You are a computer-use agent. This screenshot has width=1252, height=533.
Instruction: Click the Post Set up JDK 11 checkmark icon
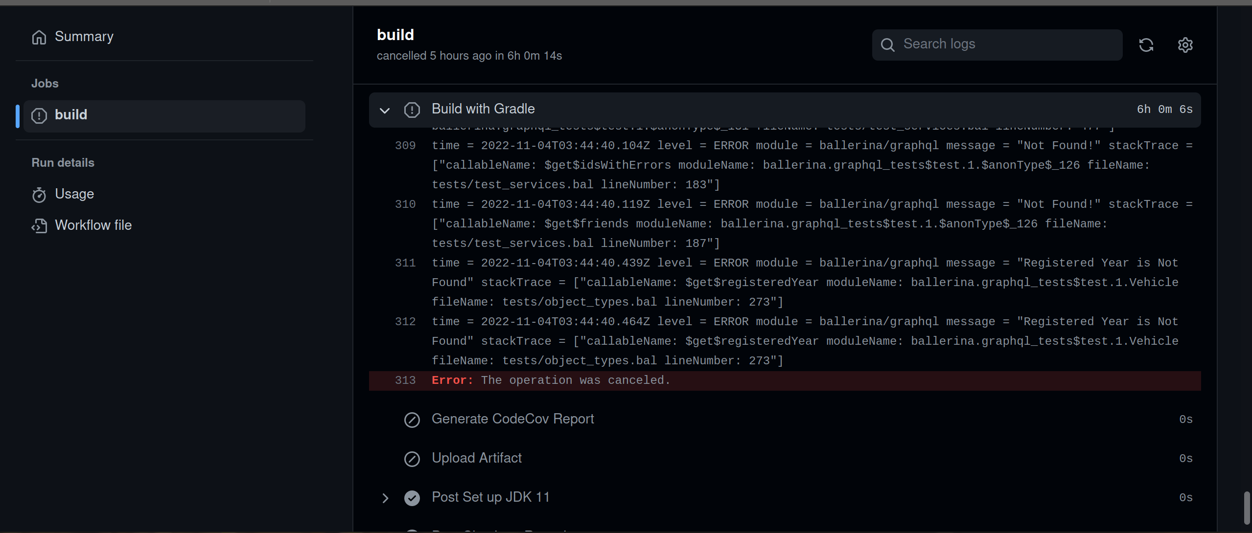click(412, 498)
